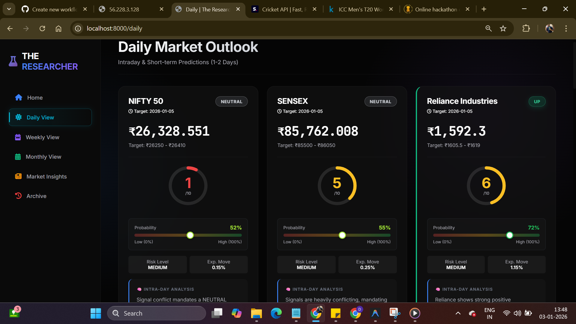Open browser Extensions puzzle icon
576x324 pixels.
[x=526, y=28]
